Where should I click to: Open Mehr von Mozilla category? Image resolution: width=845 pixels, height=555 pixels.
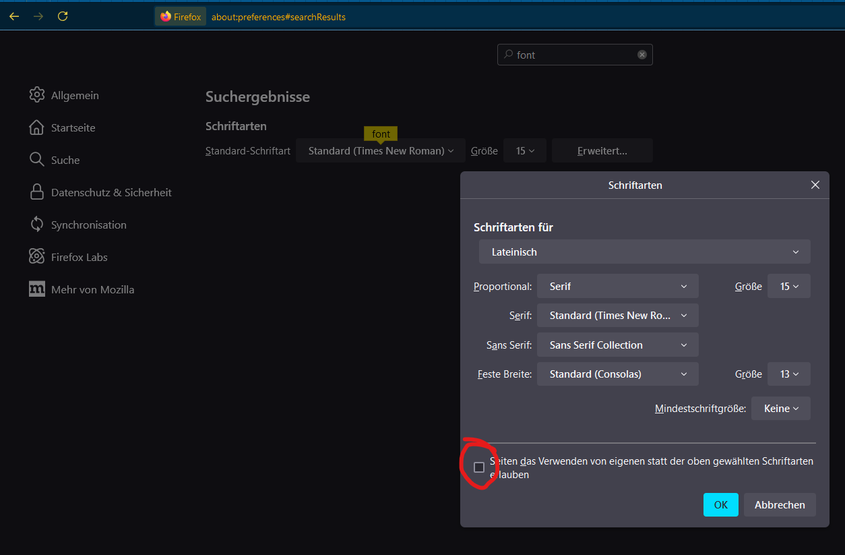point(92,289)
